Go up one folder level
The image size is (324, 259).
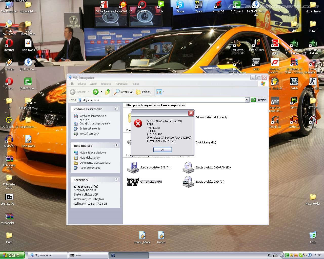pos(108,92)
